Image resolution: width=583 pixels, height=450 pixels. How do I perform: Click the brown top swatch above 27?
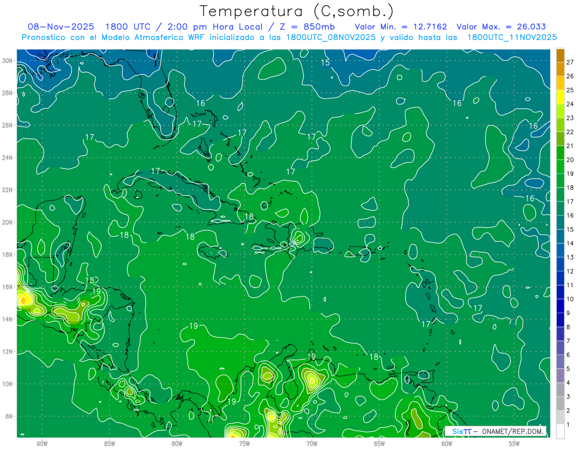tap(560, 55)
